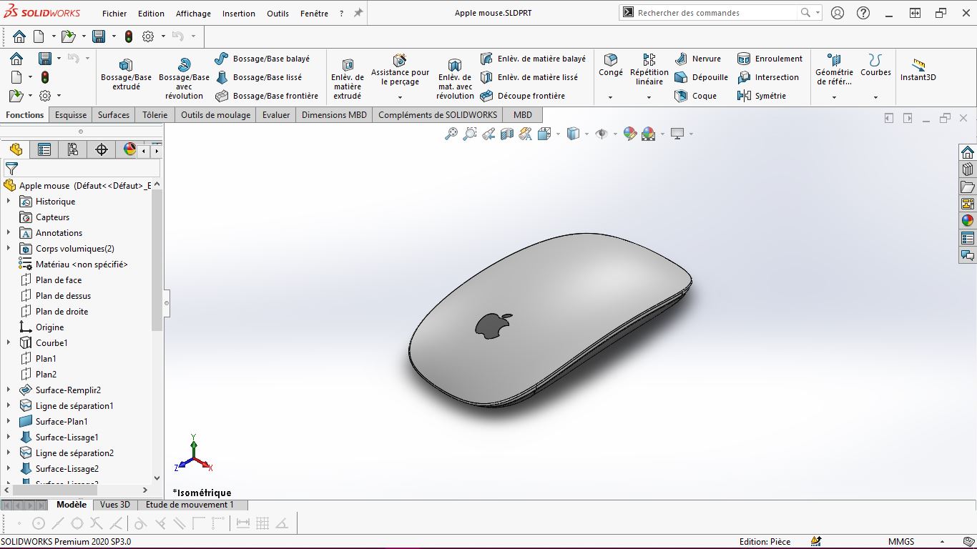Switch to Vues 3D bottom tab

(x=115, y=505)
